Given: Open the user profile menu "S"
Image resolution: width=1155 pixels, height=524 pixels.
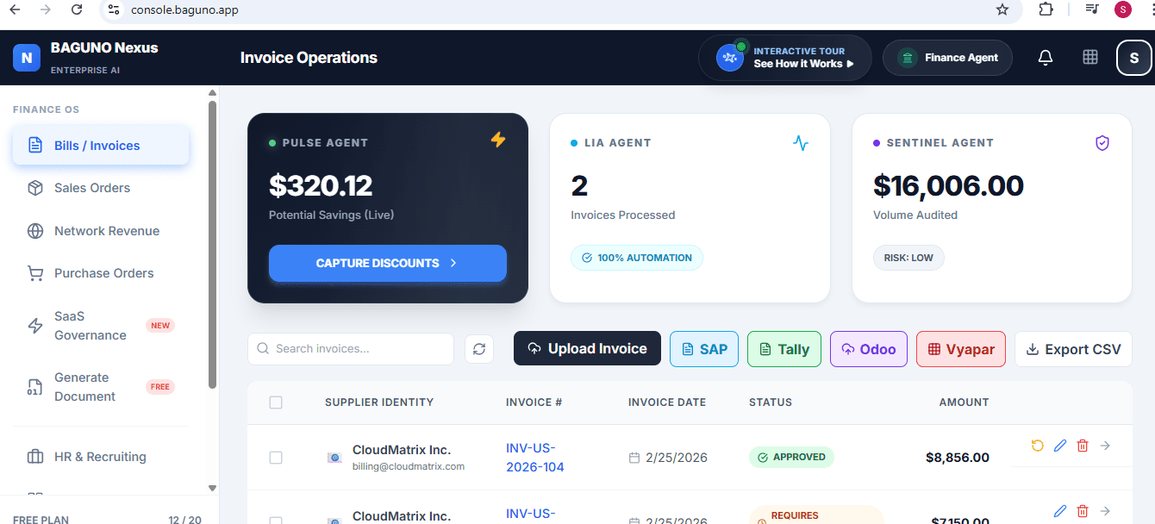Looking at the screenshot, I should coord(1133,58).
